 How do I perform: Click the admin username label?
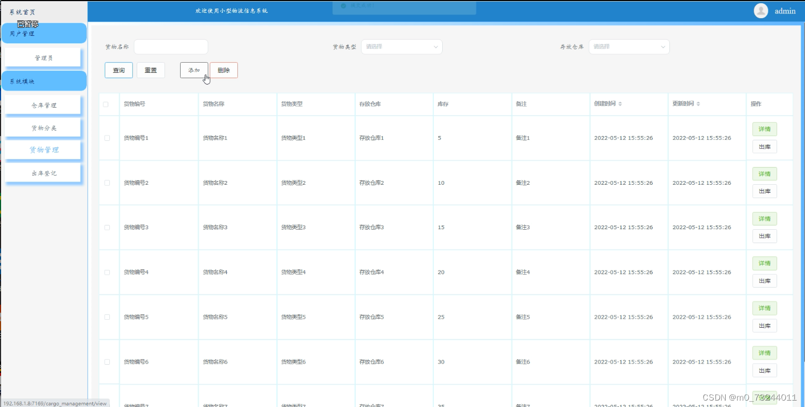tap(785, 11)
